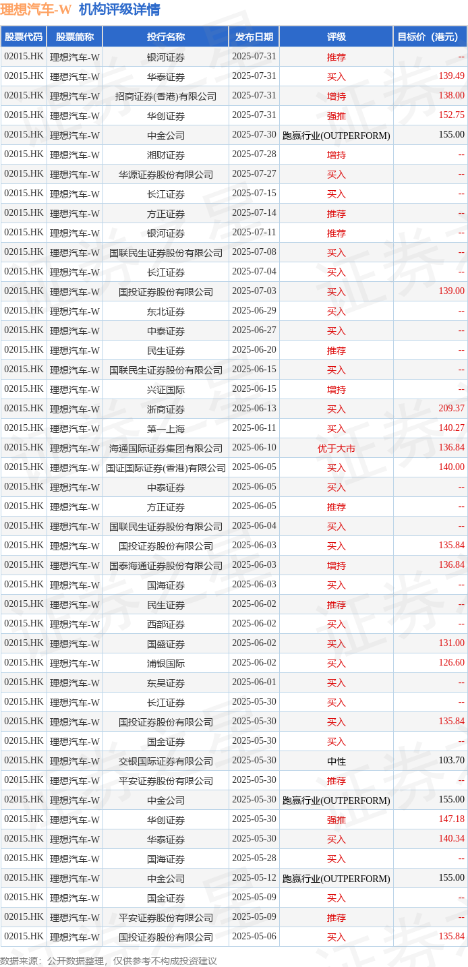Select the 东吴证券 broker cell
Image resolution: width=468 pixels, height=967 pixels.
[165, 683]
